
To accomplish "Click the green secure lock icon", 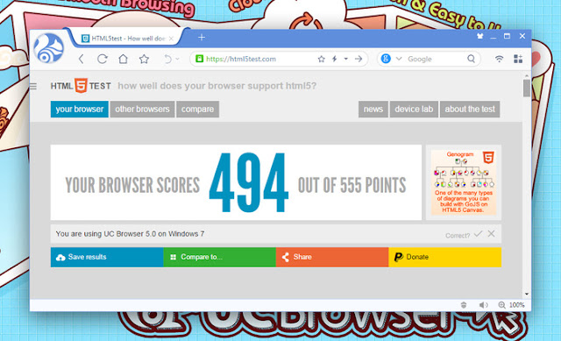I will (x=199, y=59).
